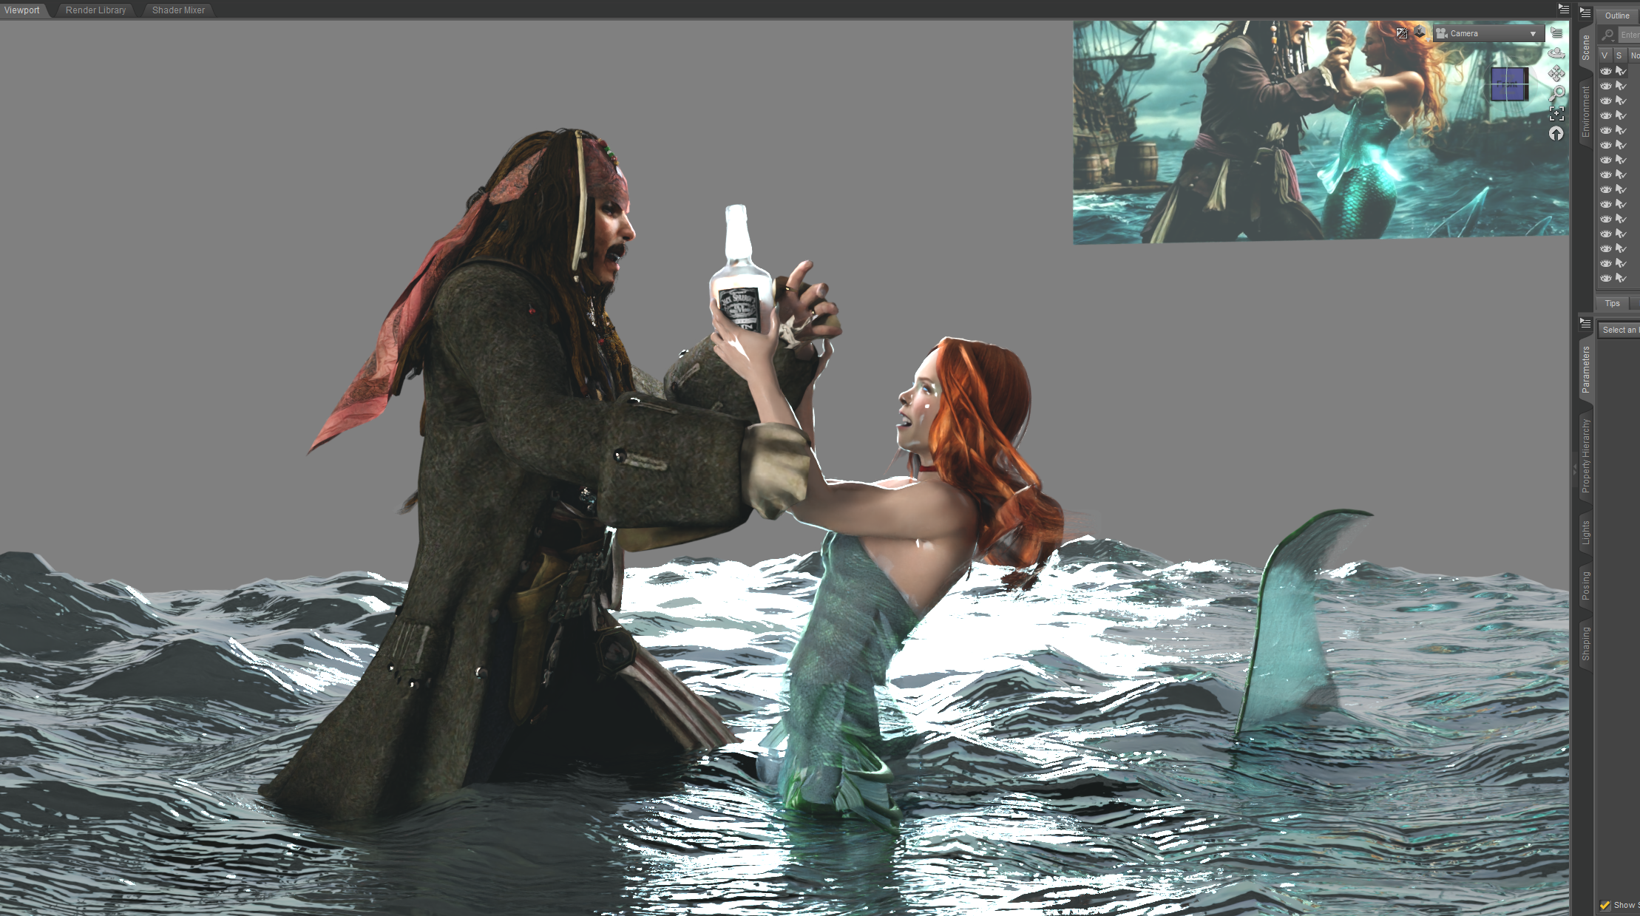The image size is (1640, 916).
Task: Click the zoom view magnifier icon in viewport
Action: pyautogui.click(x=1556, y=93)
